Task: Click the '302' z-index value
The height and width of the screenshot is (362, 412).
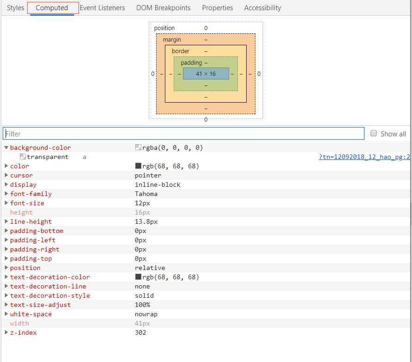Action: tap(140, 332)
